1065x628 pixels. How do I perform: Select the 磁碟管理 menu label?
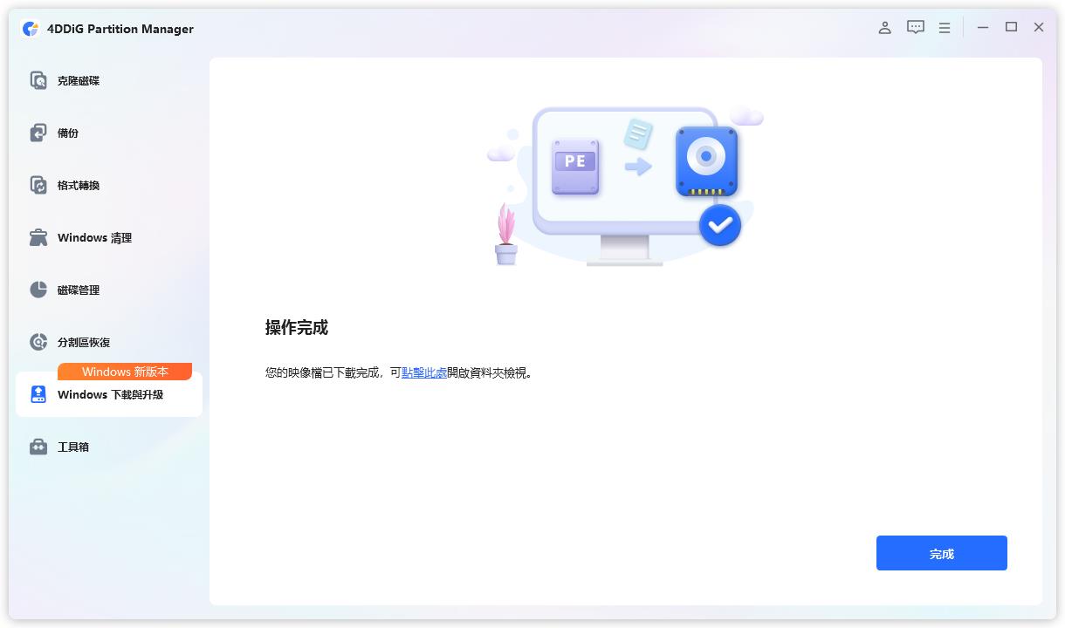(79, 290)
